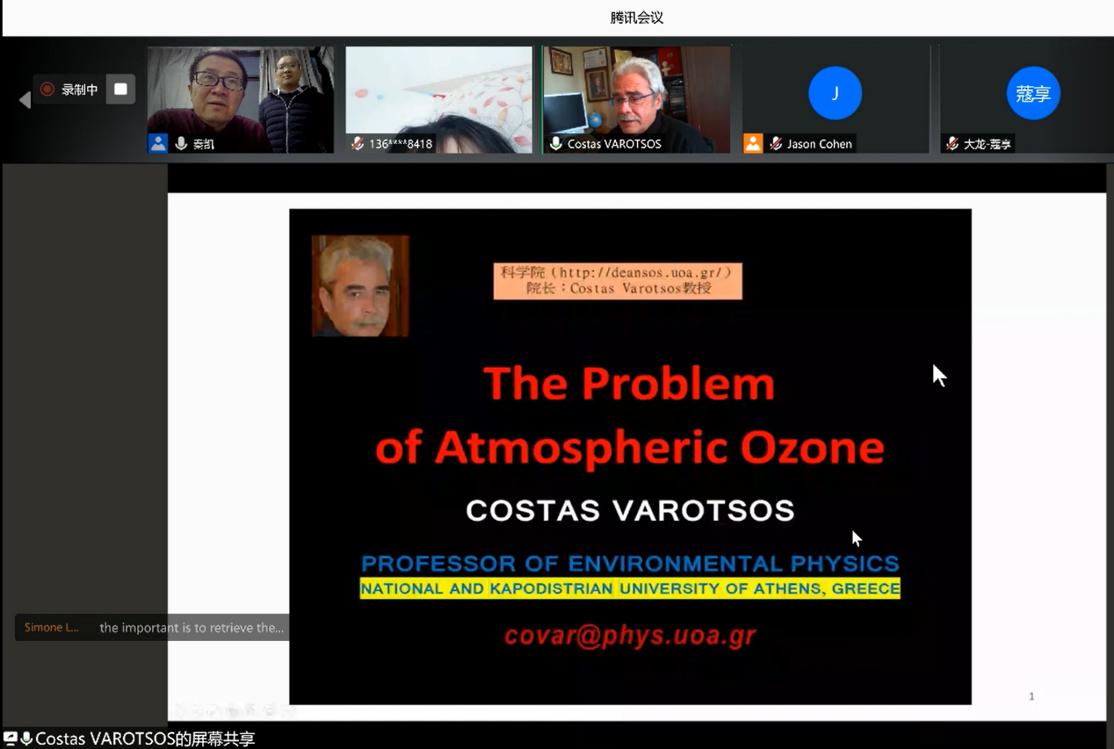Select Jason Cohen's blue J avatar
The width and height of the screenshot is (1114, 749).
point(835,93)
